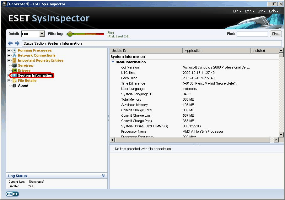Screen dimensions: 285x200
Task: Select Drivers in the tree
Action: pyautogui.click(x=24, y=70)
